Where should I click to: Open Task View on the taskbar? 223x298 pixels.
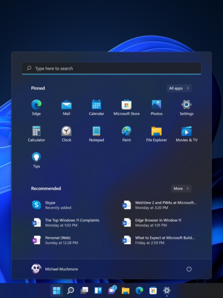(x=85, y=291)
